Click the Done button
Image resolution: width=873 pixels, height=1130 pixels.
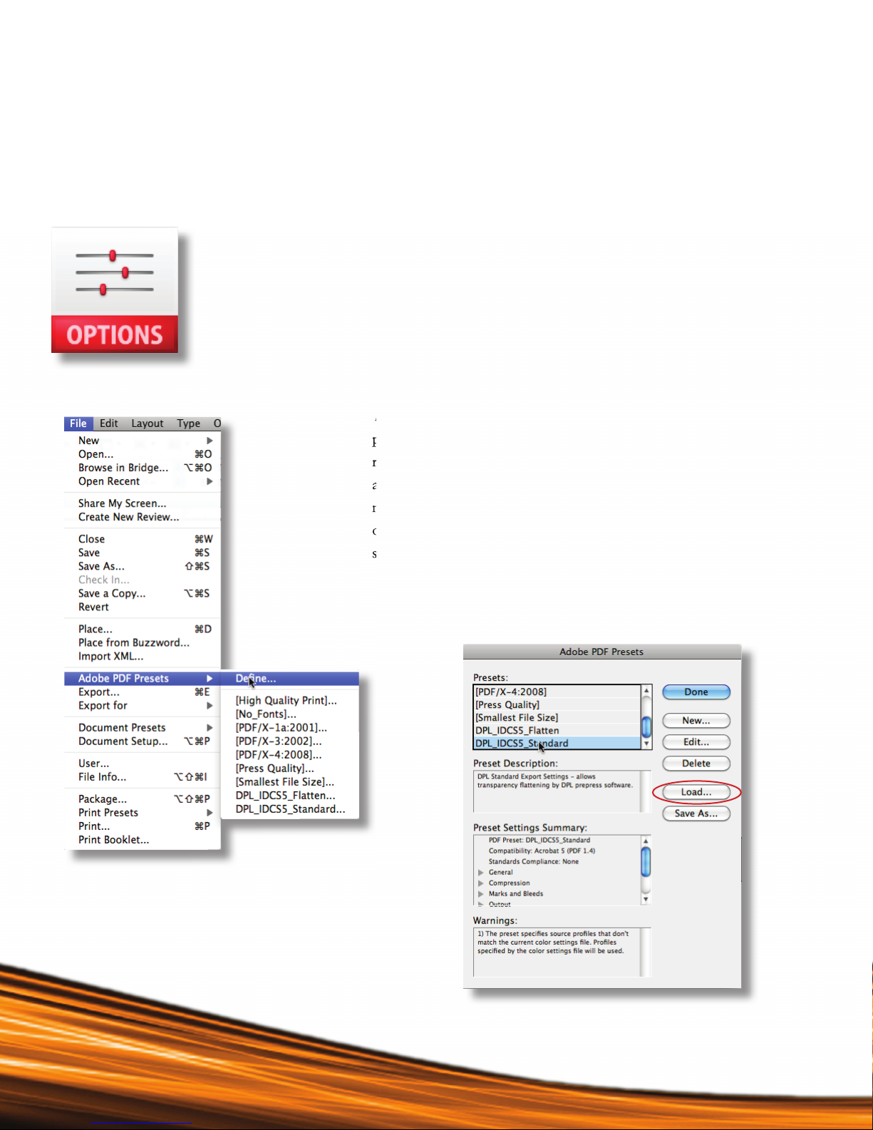[x=696, y=692]
